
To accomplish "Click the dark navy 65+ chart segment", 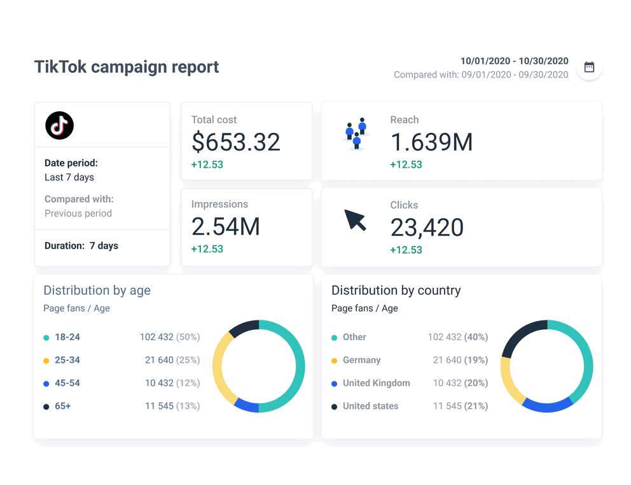I will tap(247, 325).
